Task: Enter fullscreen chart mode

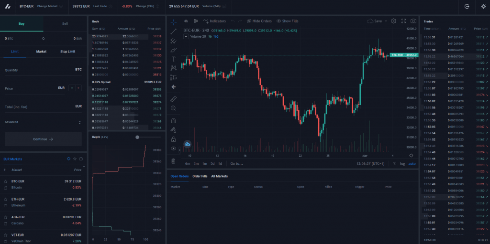Action: [x=403, y=21]
